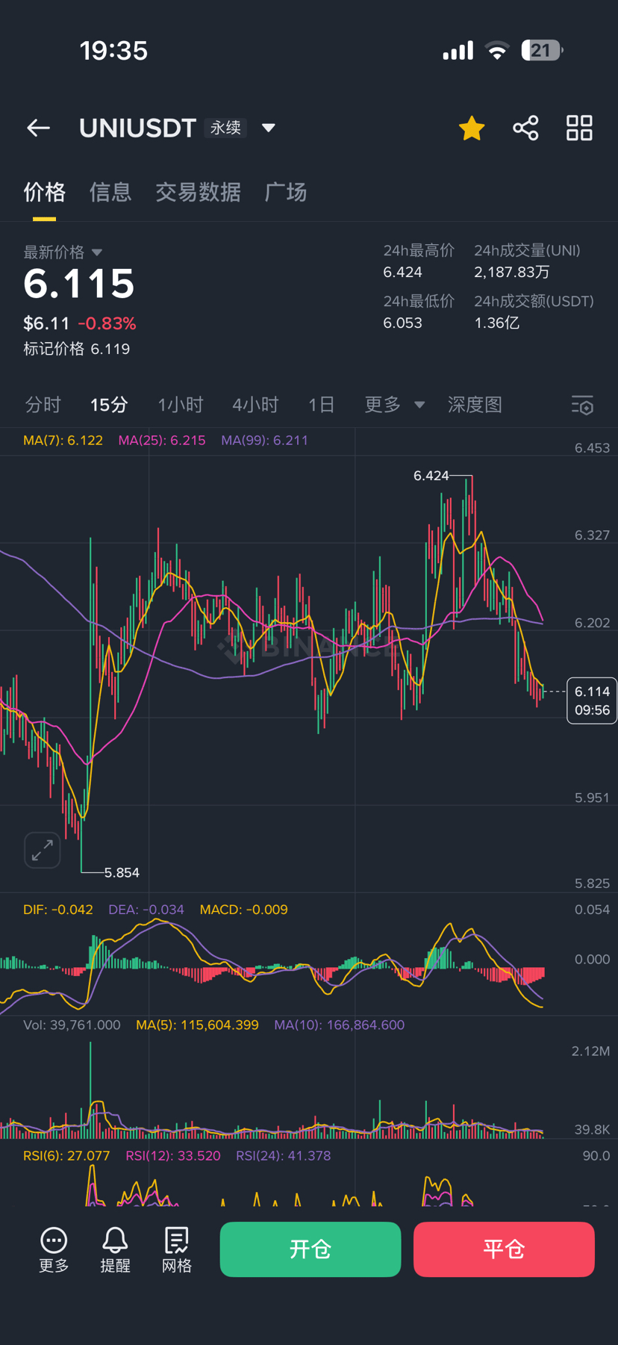Expand the 更多 timeframe dropdown
Screen dimensions: 618x1345
tap(394, 405)
